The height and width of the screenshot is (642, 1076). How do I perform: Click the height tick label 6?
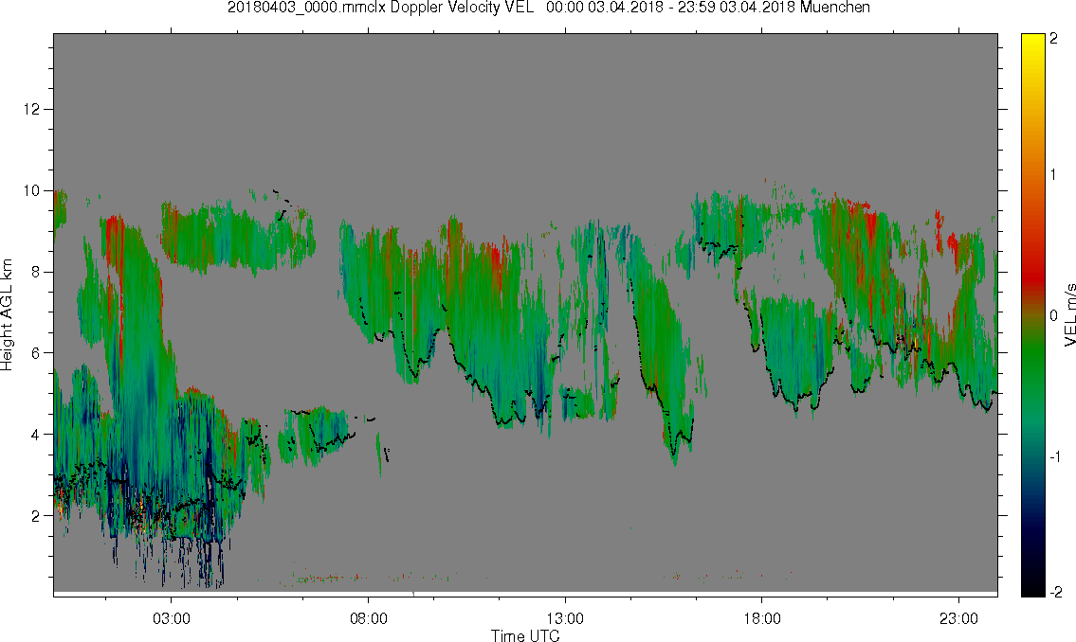[x=36, y=353]
